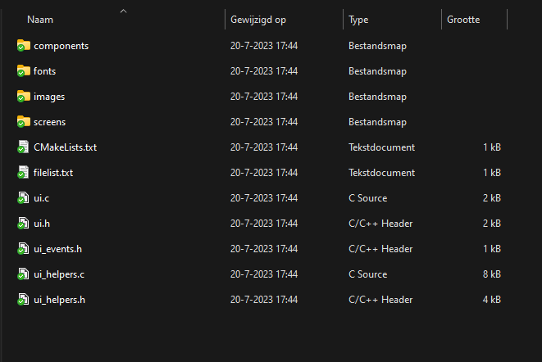The height and width of the screenshot is (362, 542).
Task: Click the modified date of ui.c
Action: (264, 198)
